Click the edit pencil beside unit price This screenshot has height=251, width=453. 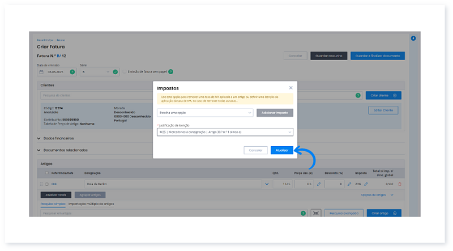[x=318, y=184]
